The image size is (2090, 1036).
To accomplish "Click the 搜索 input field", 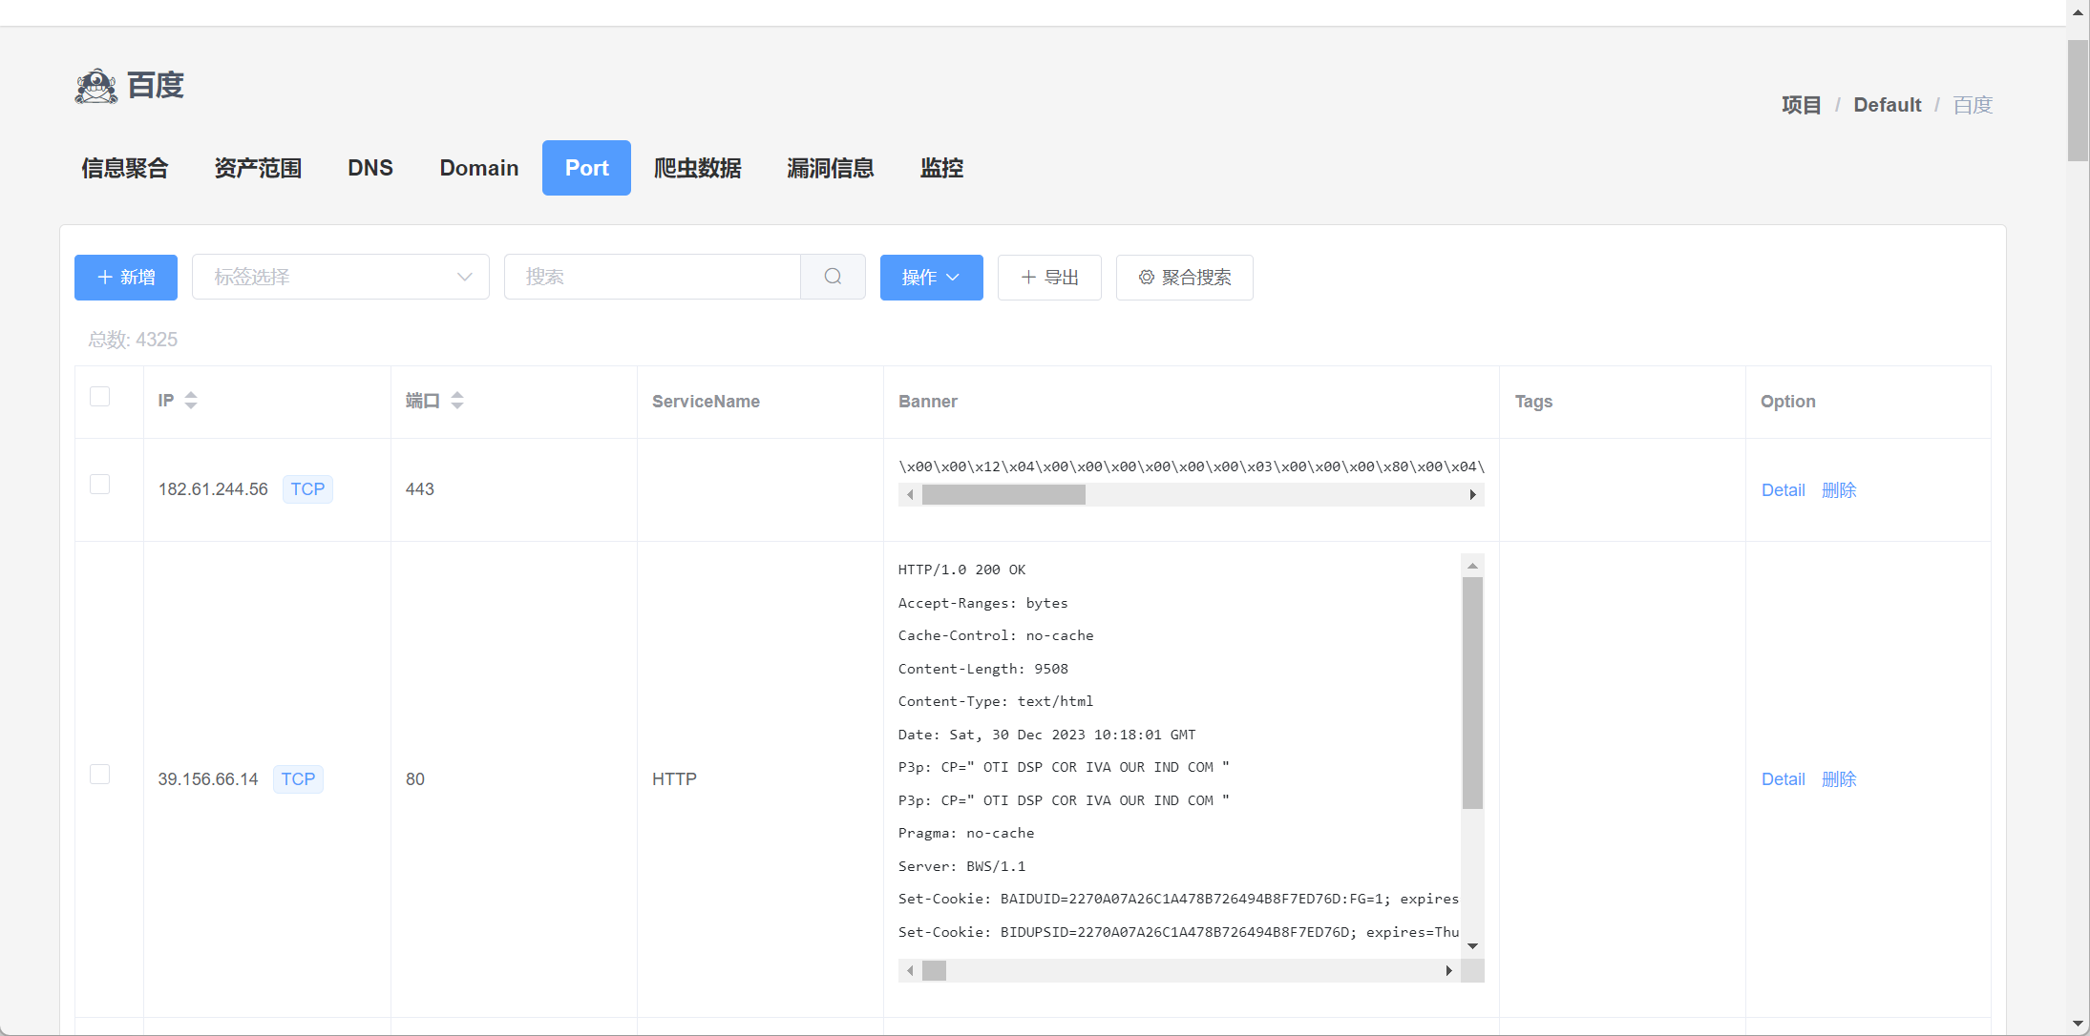I will 652,277.
